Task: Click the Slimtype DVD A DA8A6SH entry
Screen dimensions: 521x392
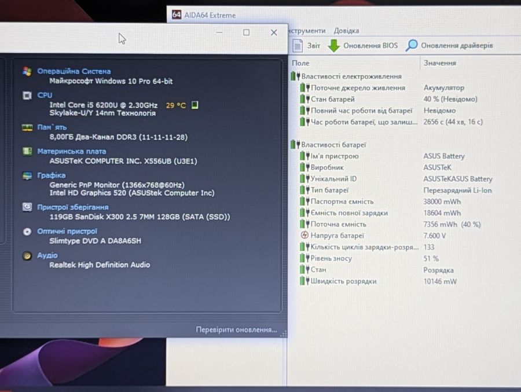Action: pyautogui.click(x=95, y=241)
